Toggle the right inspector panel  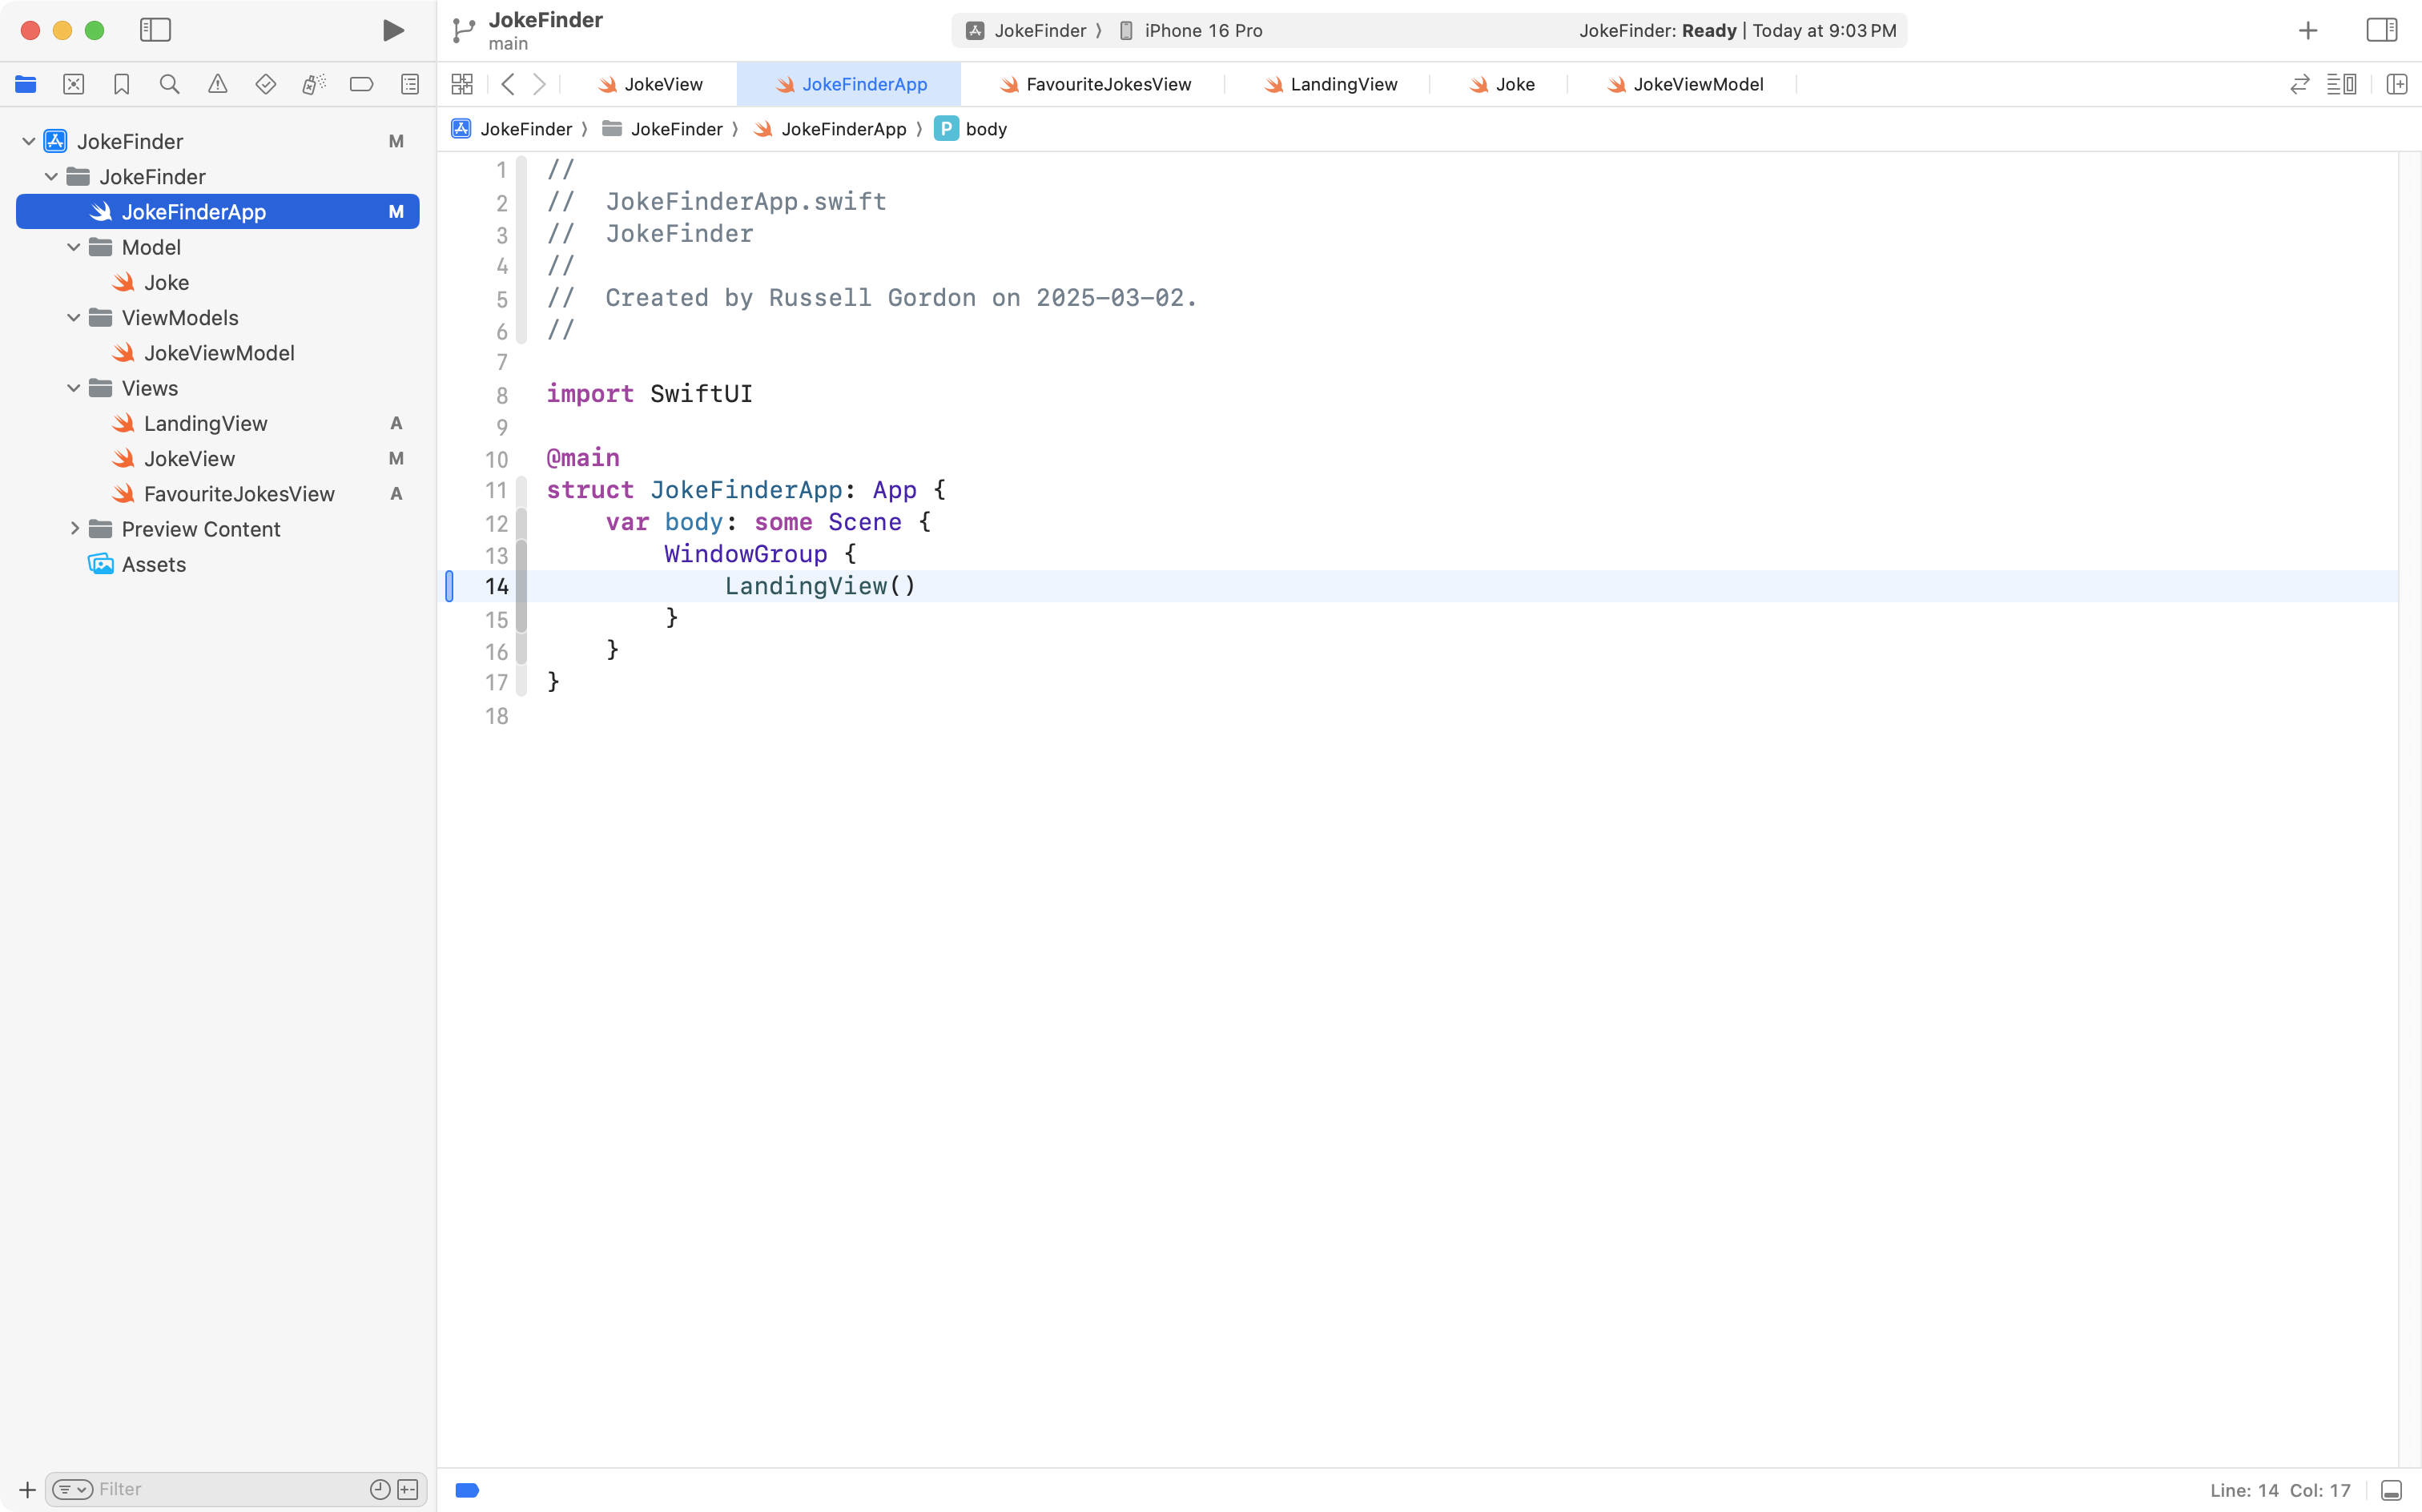pos(2381,31)
